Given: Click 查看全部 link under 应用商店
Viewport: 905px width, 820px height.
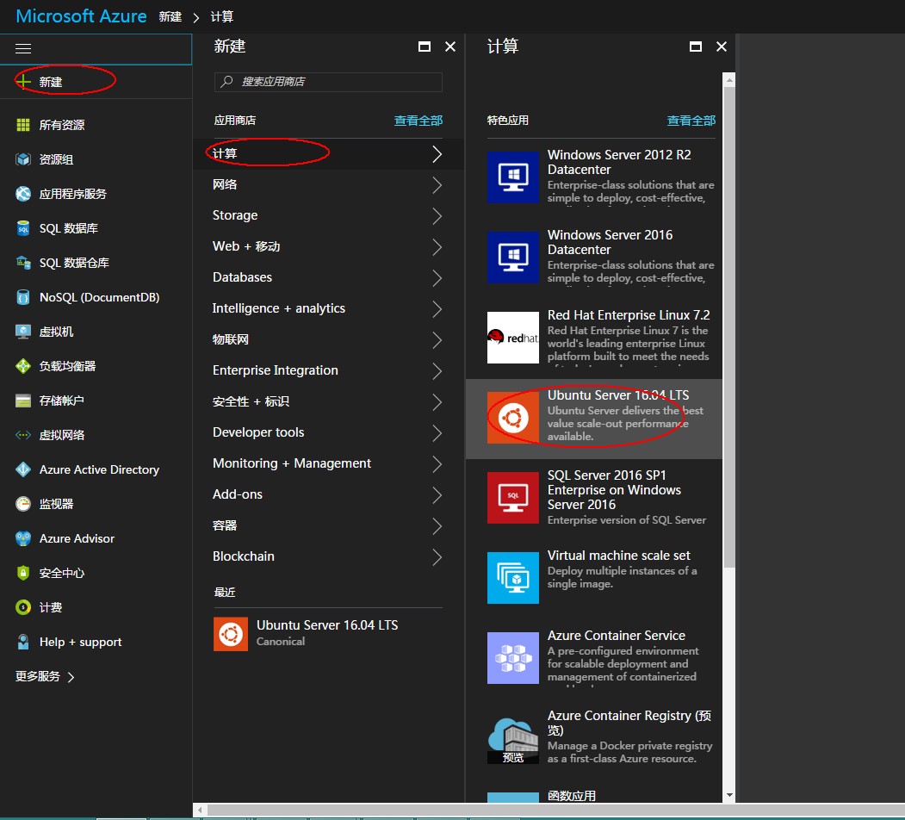Looking at the screenshot, I should point(418,121).
